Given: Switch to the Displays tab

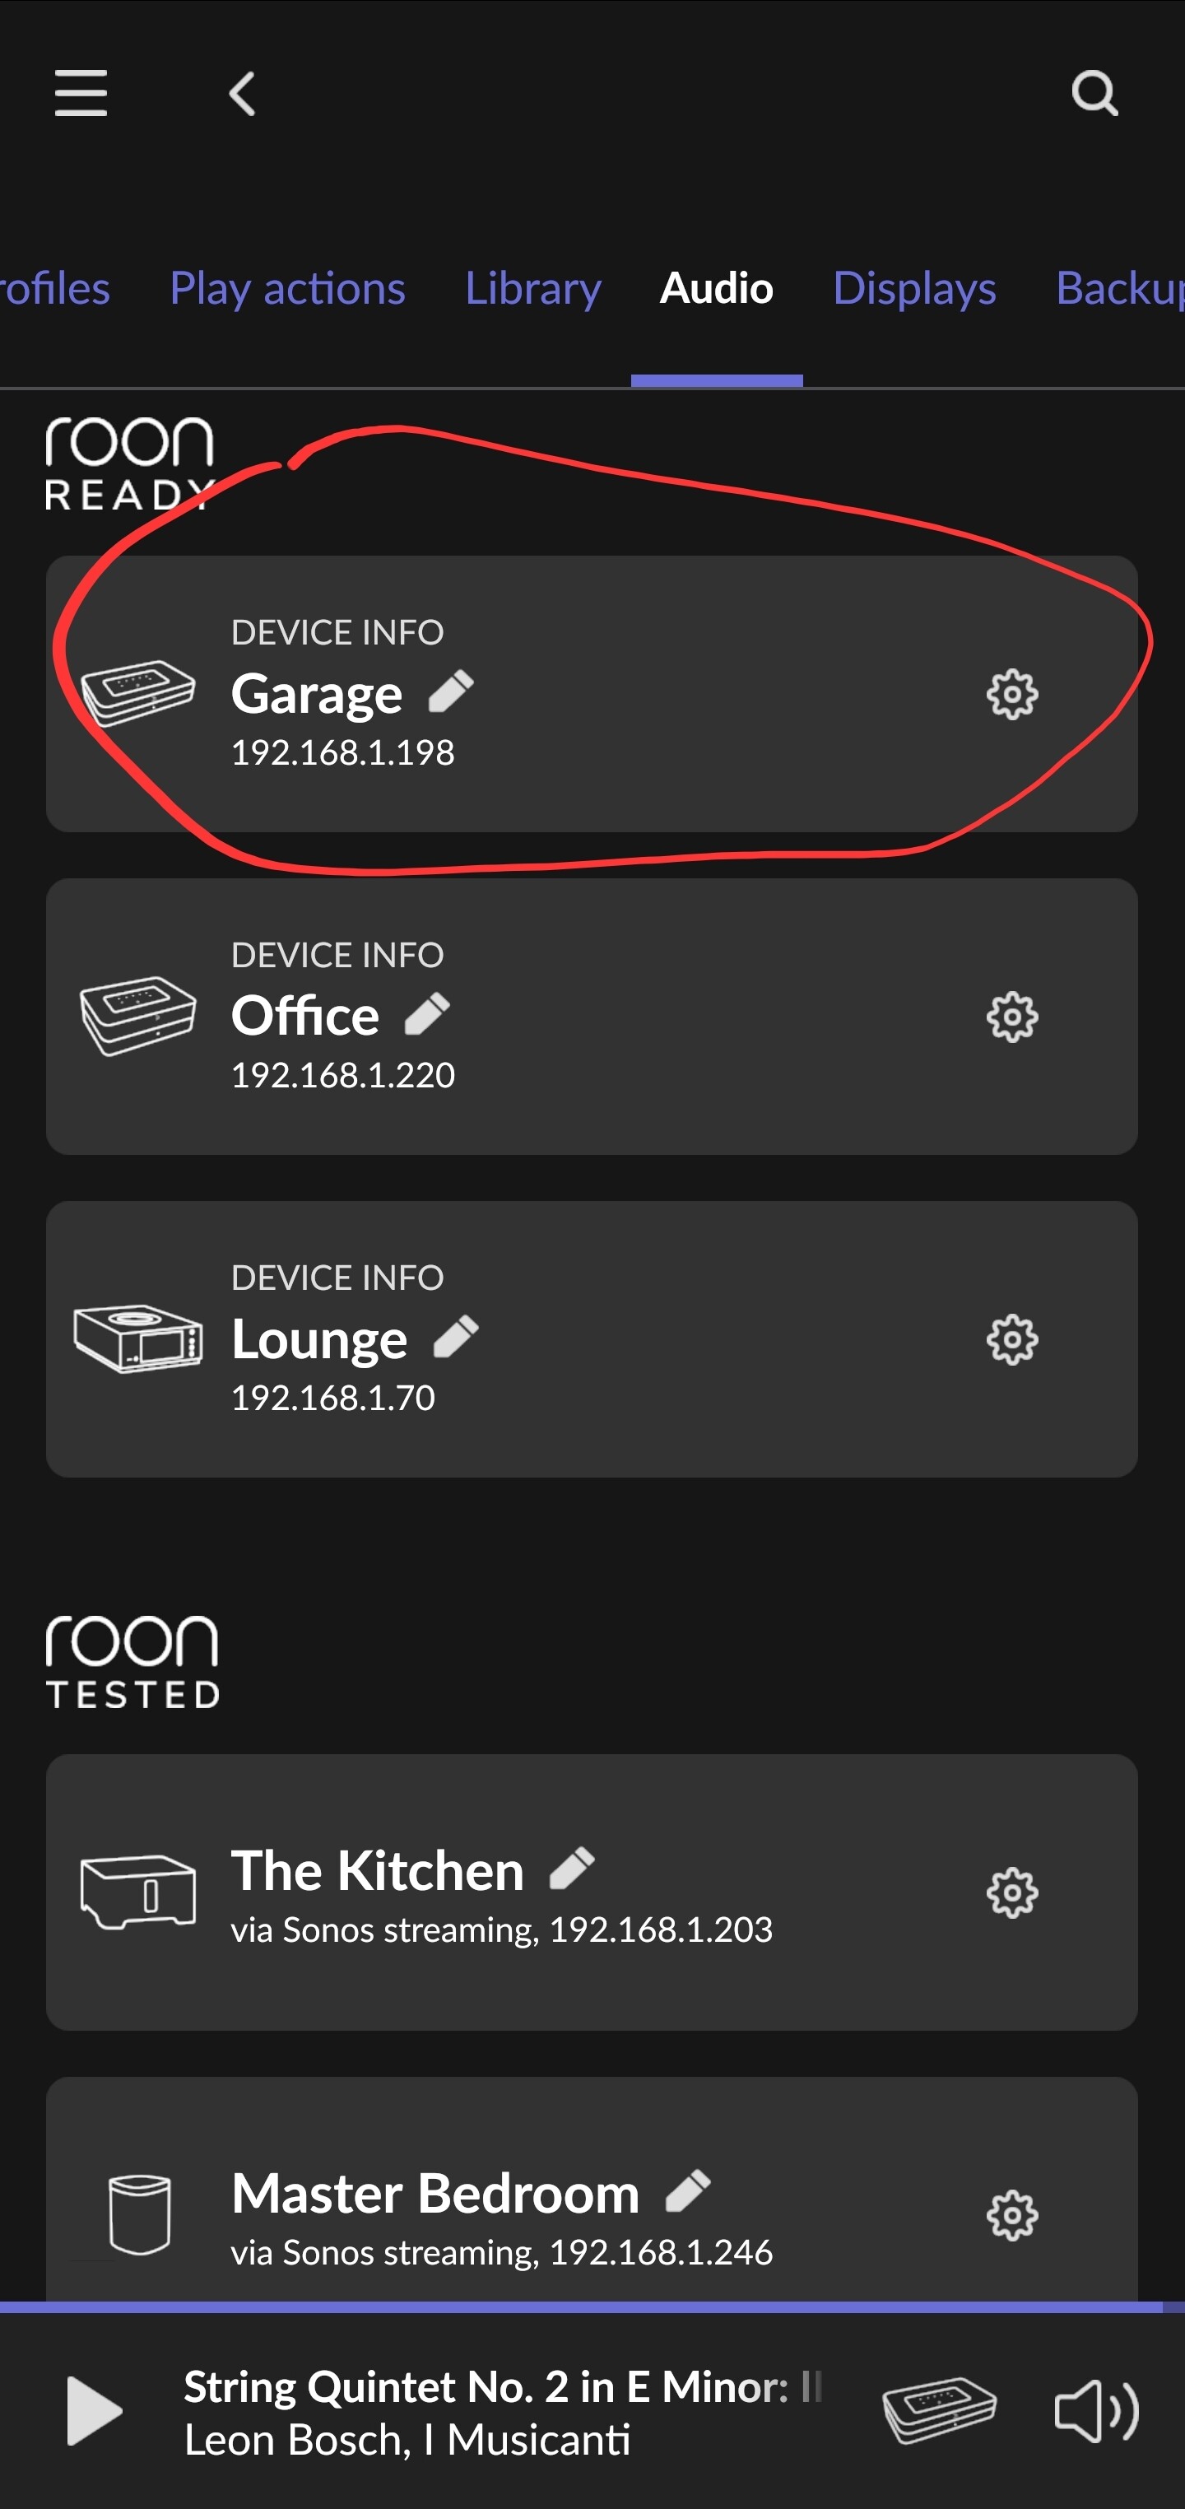Looking at the screenshot, I should pos(913,288).
